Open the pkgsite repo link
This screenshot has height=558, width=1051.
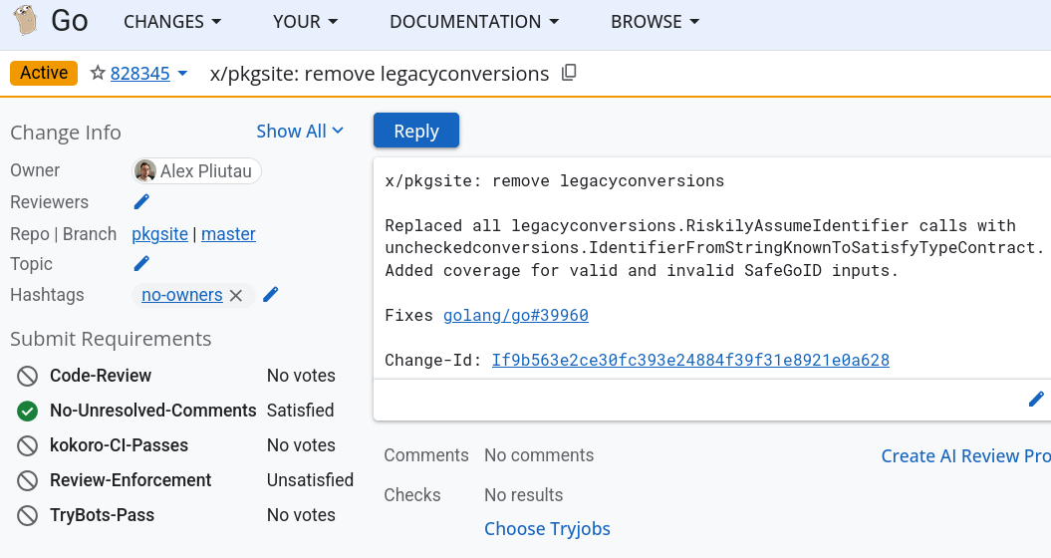(159, 234)
